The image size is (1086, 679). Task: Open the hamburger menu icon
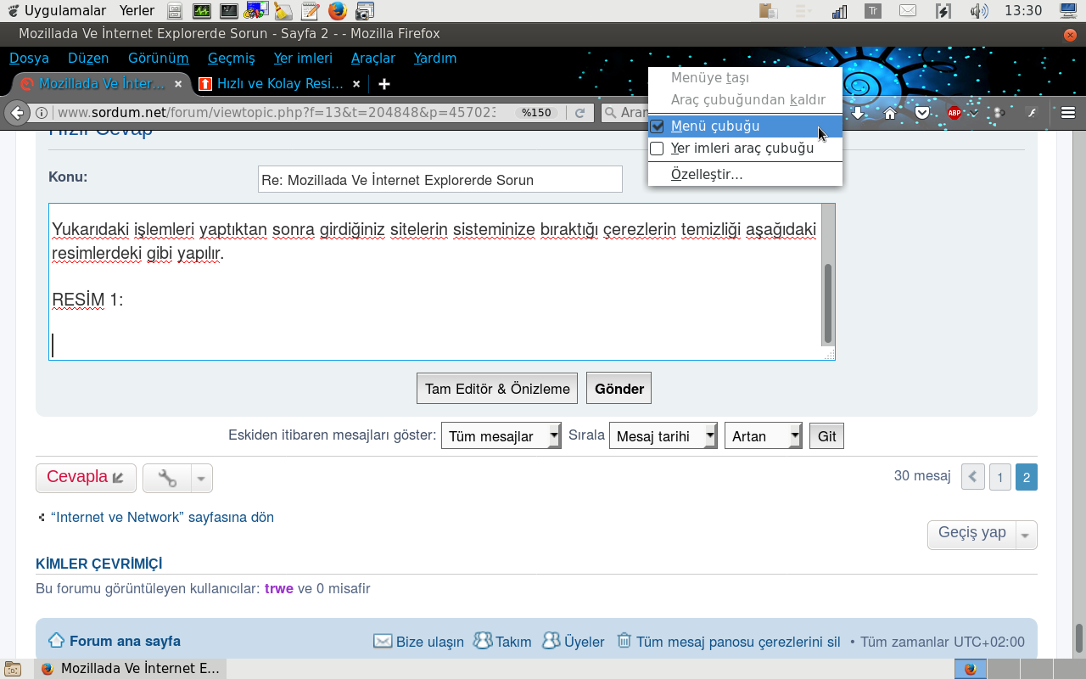pyautogui.click(x=1068, y=113)
